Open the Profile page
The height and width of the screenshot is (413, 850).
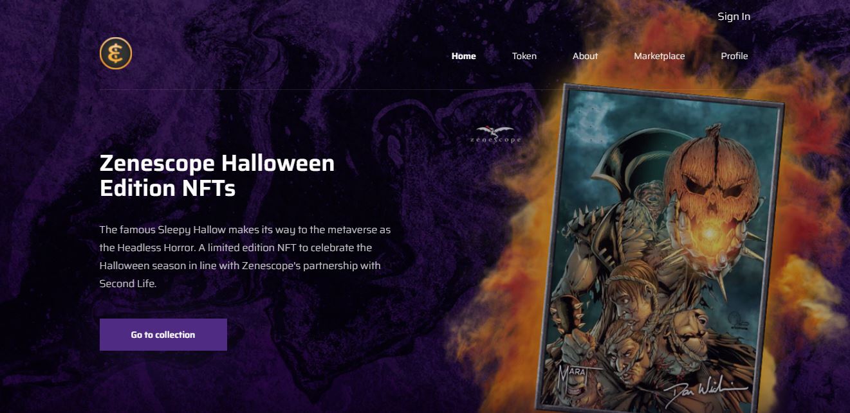(734, 56)
